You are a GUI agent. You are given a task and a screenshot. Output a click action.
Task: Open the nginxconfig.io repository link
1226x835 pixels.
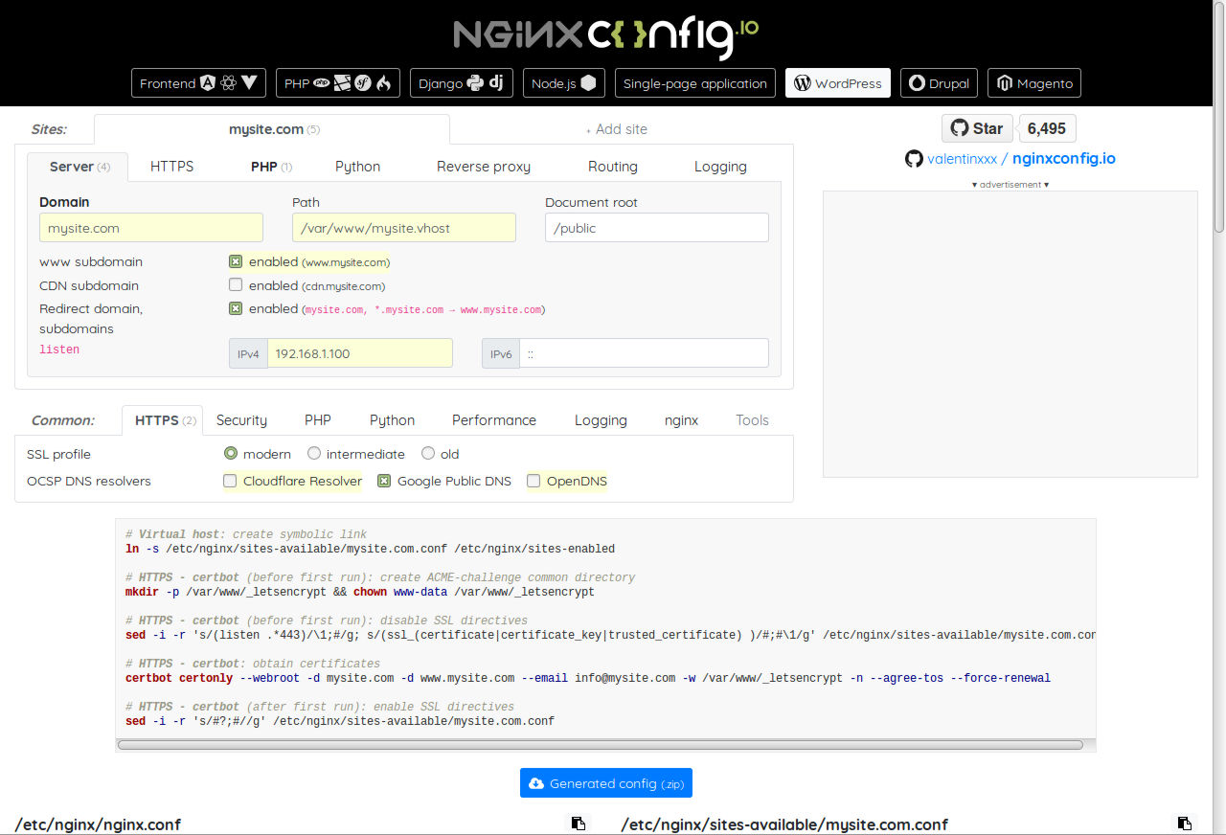(x=1064, y=159)
